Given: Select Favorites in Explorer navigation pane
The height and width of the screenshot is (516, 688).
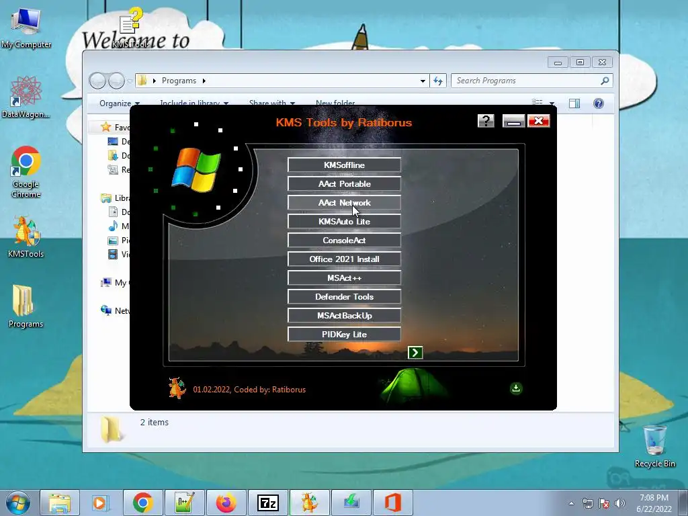Looking at the screenshot, I should [x=116, y=127].
